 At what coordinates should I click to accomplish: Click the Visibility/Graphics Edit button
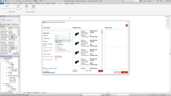coord(13,36)
